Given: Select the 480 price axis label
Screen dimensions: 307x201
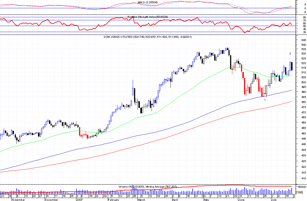Looking at the screenshot, I should [303, 102].
